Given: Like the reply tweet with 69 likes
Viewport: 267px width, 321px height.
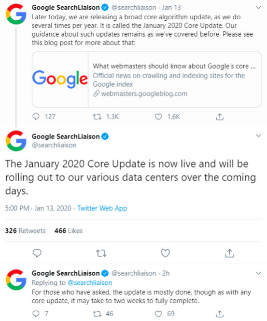Looking at the screenshot, I should point(158,314).
